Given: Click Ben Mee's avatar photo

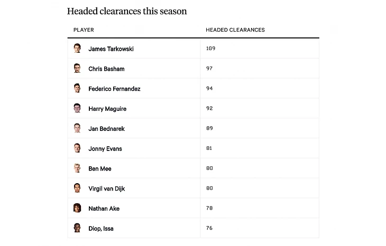Looking at the screenshot, I should pos(77,168).
